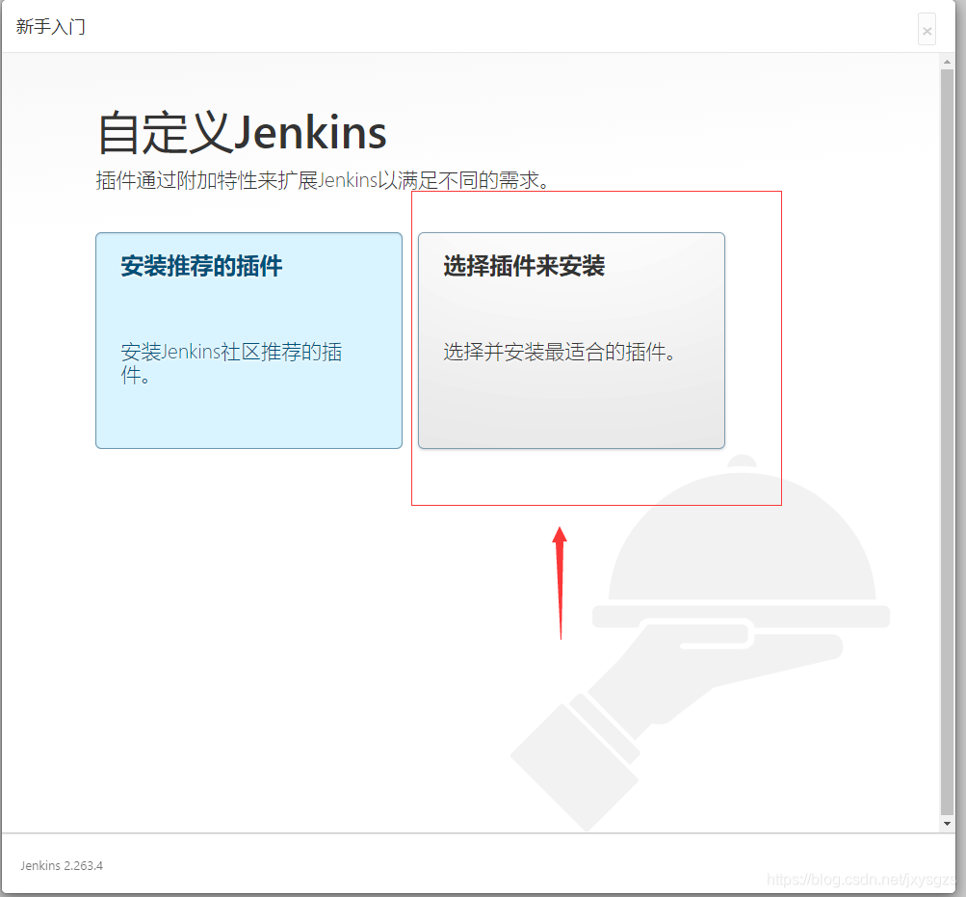
Task: Close the 新手入门 dialog with the X
Action: 927,30
